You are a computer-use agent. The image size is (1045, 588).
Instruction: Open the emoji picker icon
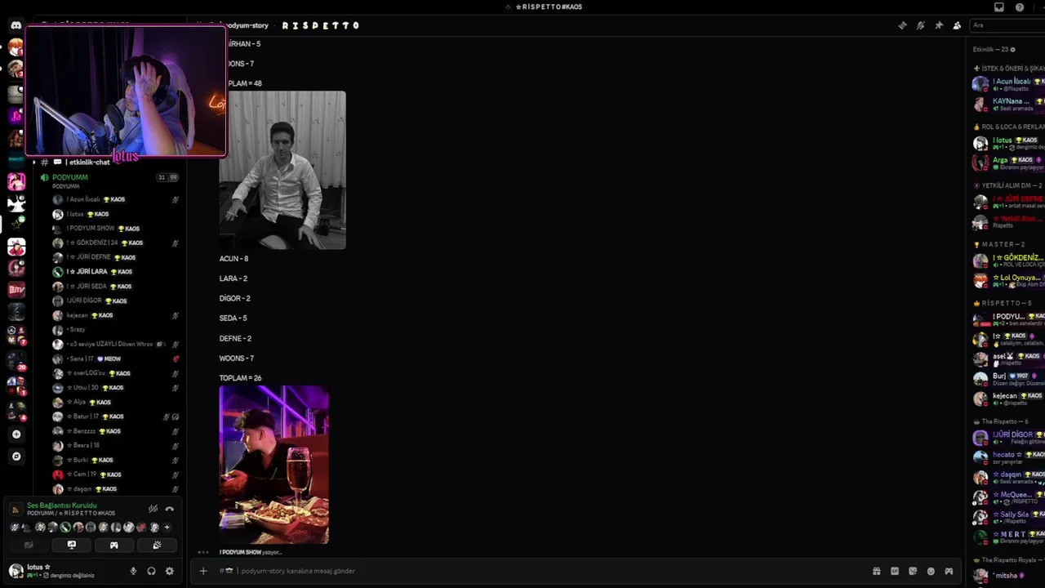(931, 571)
